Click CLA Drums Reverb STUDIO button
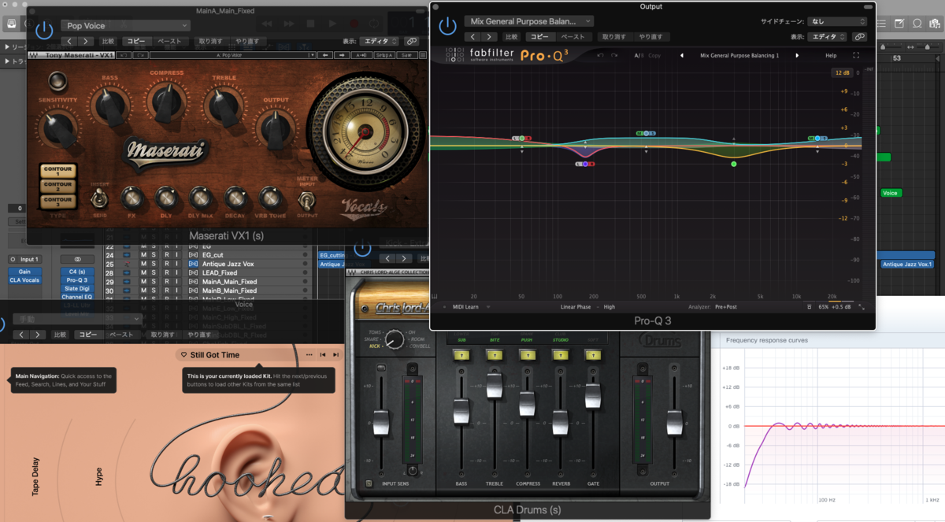The height and width of the screenshot is (522, 945). click(560, 356)
